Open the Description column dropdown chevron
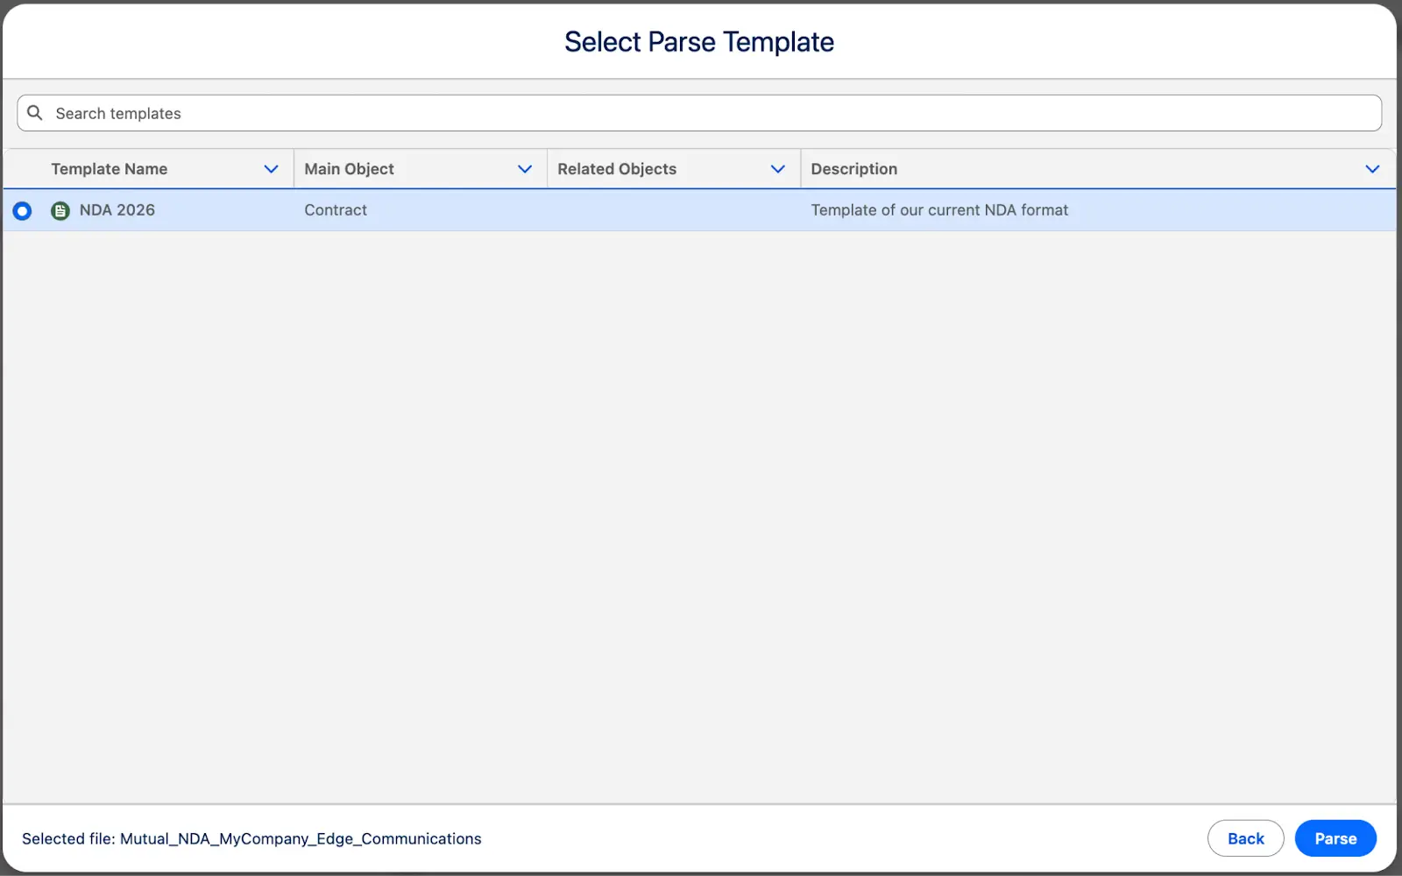1402x876 pixels. tap(1372, 169)
